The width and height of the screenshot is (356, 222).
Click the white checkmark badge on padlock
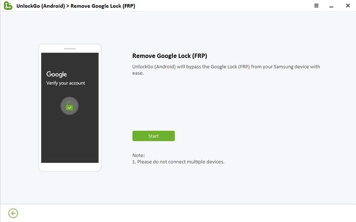(x=70, y=107)
